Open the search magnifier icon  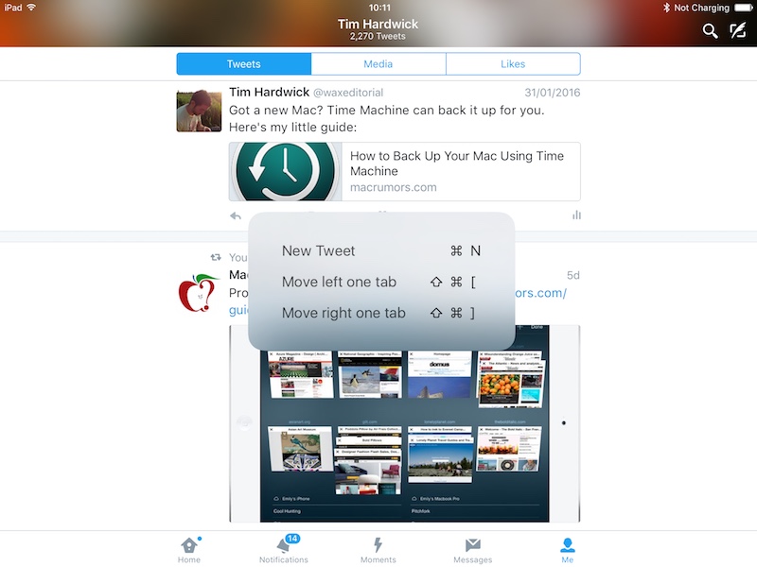pyautogui.click(x=710, y=31)
